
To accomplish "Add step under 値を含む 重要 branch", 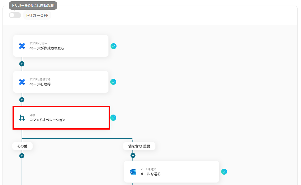I will pyautogui.click(x=133, y=156).
